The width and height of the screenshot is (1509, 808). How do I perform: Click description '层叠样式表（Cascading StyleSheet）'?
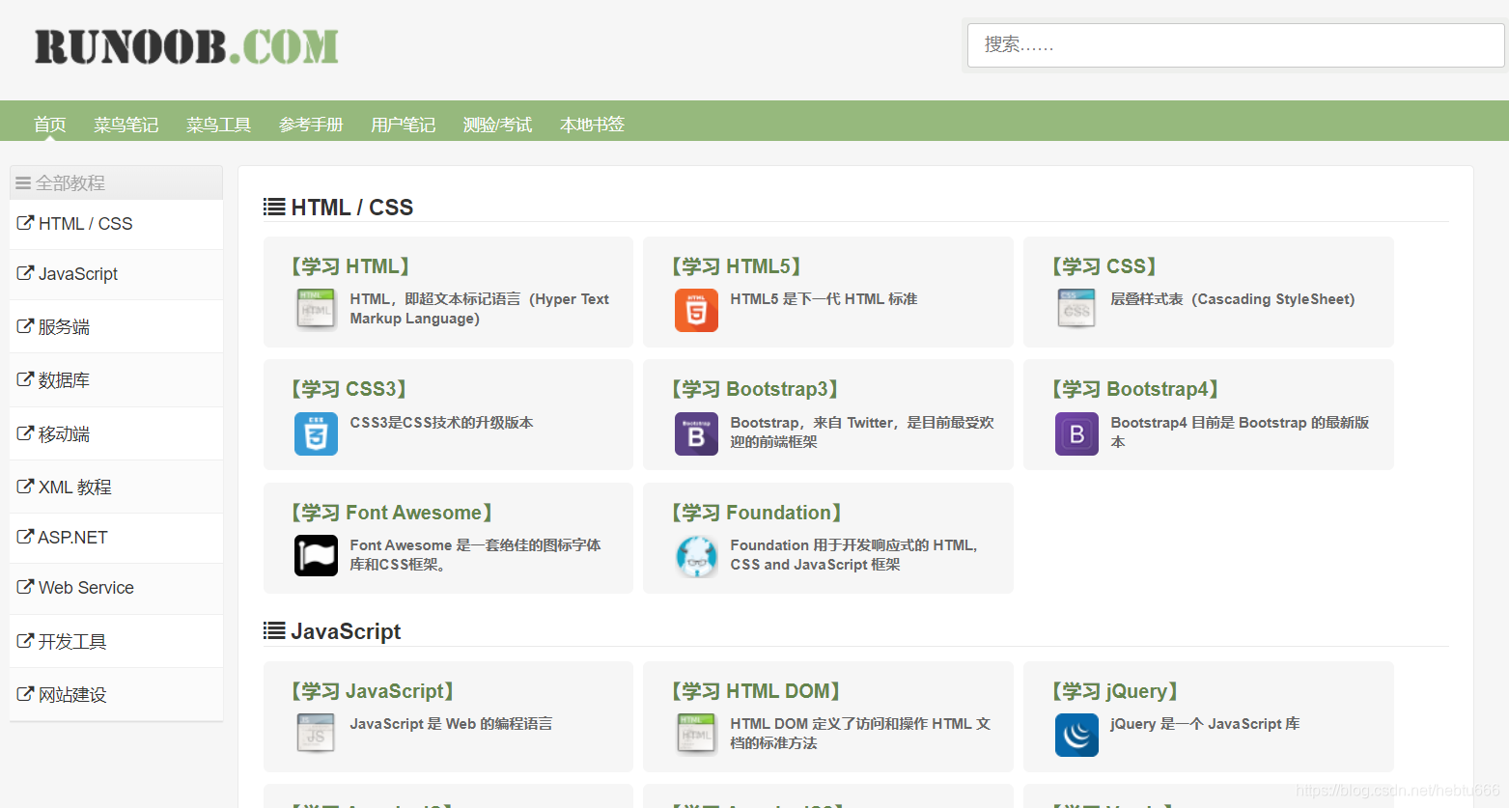tap(1233, 299)
